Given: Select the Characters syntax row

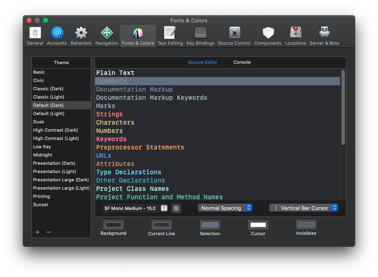Looking at the screenshot, I should coord(218,123).
